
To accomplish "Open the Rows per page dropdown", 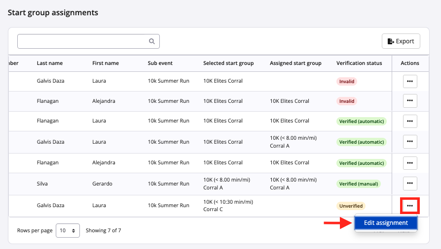I will 68,230.
